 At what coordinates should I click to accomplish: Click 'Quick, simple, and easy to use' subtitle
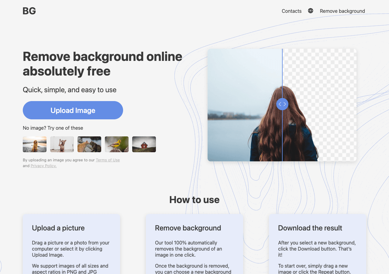click(70, 90)
